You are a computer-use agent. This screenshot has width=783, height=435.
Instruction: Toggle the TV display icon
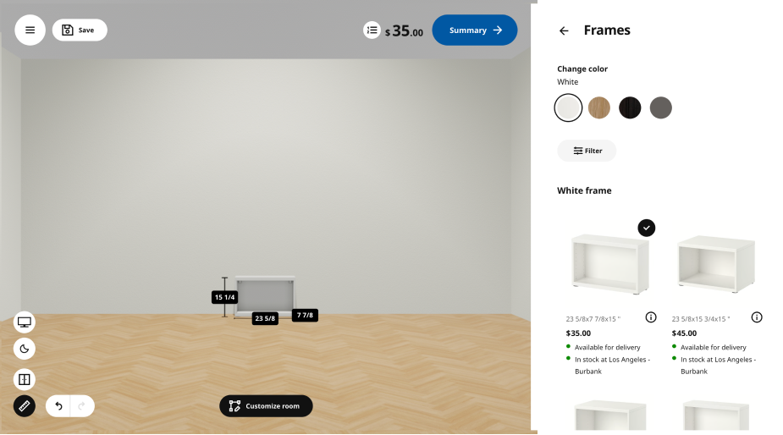[25, 322]
